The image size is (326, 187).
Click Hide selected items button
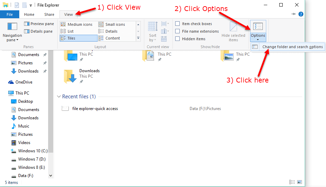(x=233, y=32)
